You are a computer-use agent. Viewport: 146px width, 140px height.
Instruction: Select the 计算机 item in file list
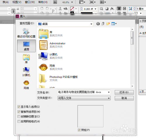tap(51, 56)
